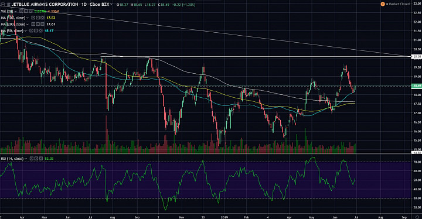The height and width of the screenshot is (219, 422).
Task: Open the MA (200, close) settings icon
Action: [38, 24]
